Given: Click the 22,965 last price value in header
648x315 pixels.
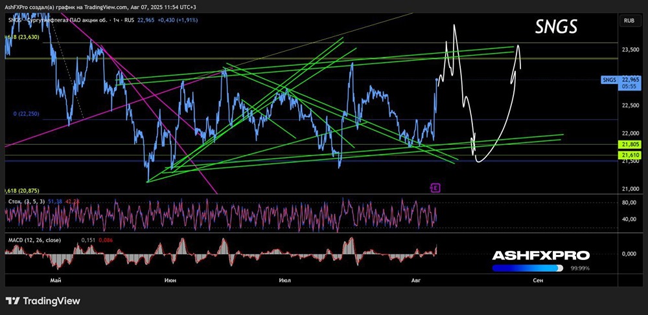Looking at the screenshot, I should coord(145,20).
